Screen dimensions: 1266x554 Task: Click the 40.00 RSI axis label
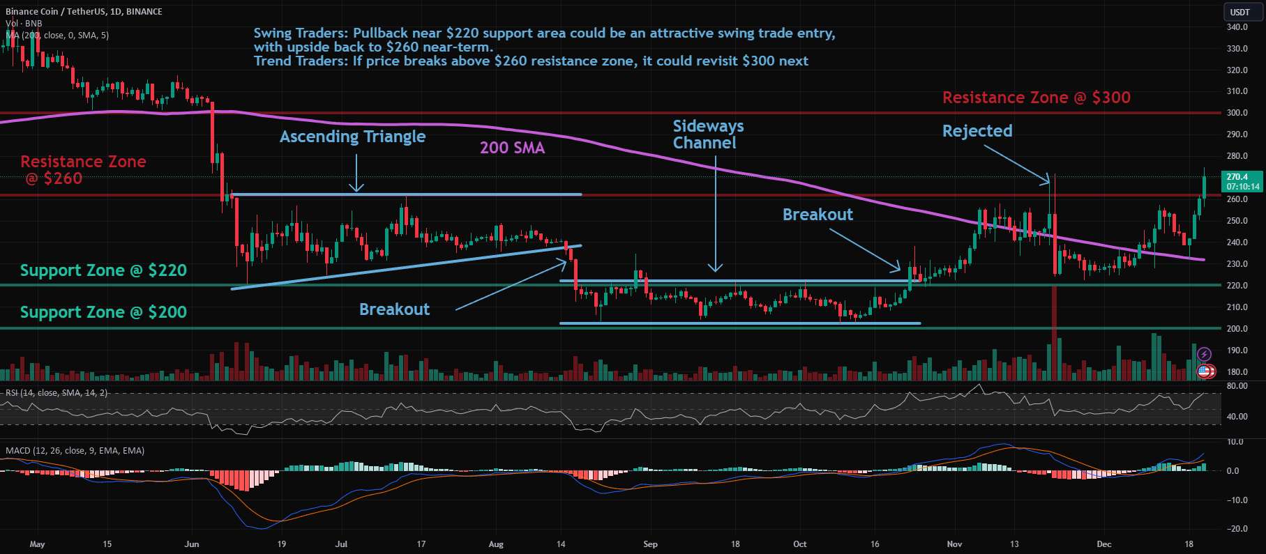[x=1237, y=417]
